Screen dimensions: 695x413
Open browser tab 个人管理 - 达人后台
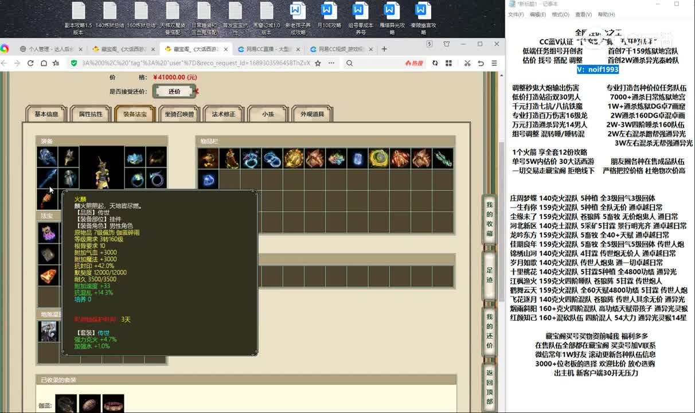coord(52,49)
